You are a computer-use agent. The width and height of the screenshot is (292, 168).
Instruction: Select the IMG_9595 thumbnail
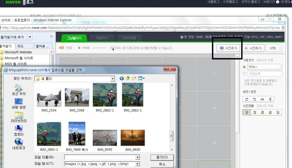click(105, 138)
